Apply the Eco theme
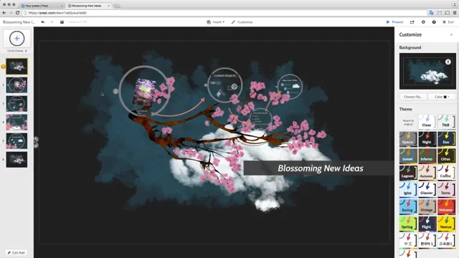Screen dimensions: 459x258 446,139
